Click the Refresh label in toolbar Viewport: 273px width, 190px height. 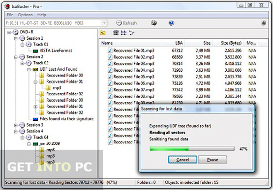(x=130, y=23)
